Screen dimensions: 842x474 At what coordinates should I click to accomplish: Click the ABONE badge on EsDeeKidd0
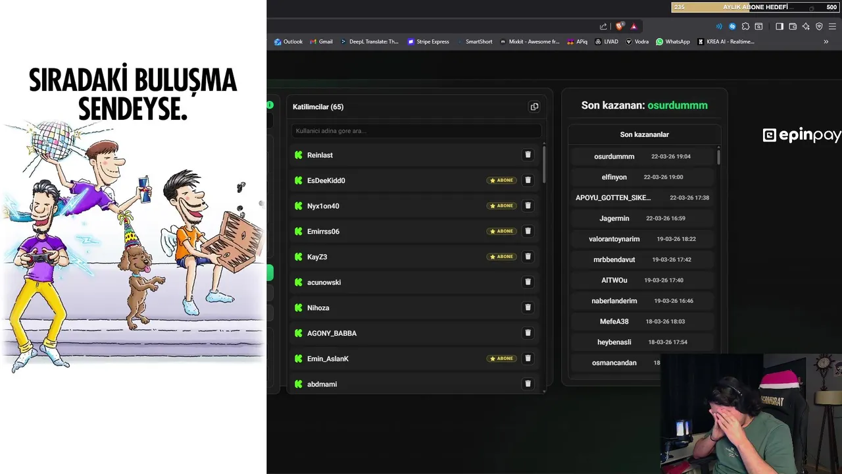[502, 180]
